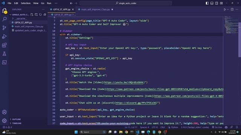241x135 pixels.
Task: Click Ln 11, Col 17 position indicator
Action: pos(131,127)
